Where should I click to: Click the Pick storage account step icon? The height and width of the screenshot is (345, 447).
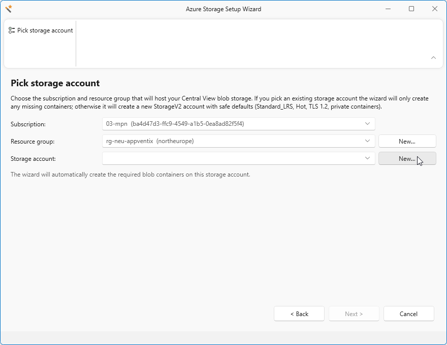[12, 30]
